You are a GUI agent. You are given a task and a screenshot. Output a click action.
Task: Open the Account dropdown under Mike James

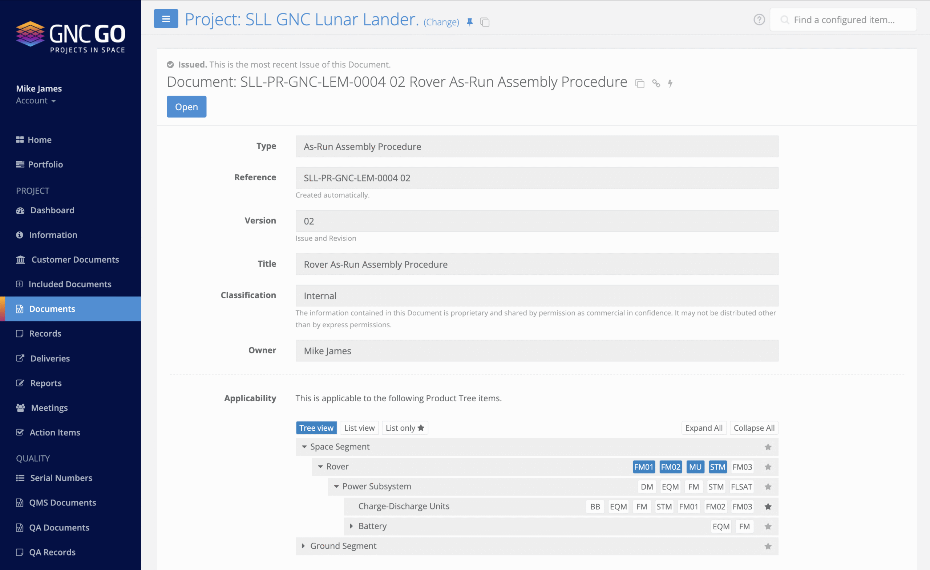[x=36, y=101]
